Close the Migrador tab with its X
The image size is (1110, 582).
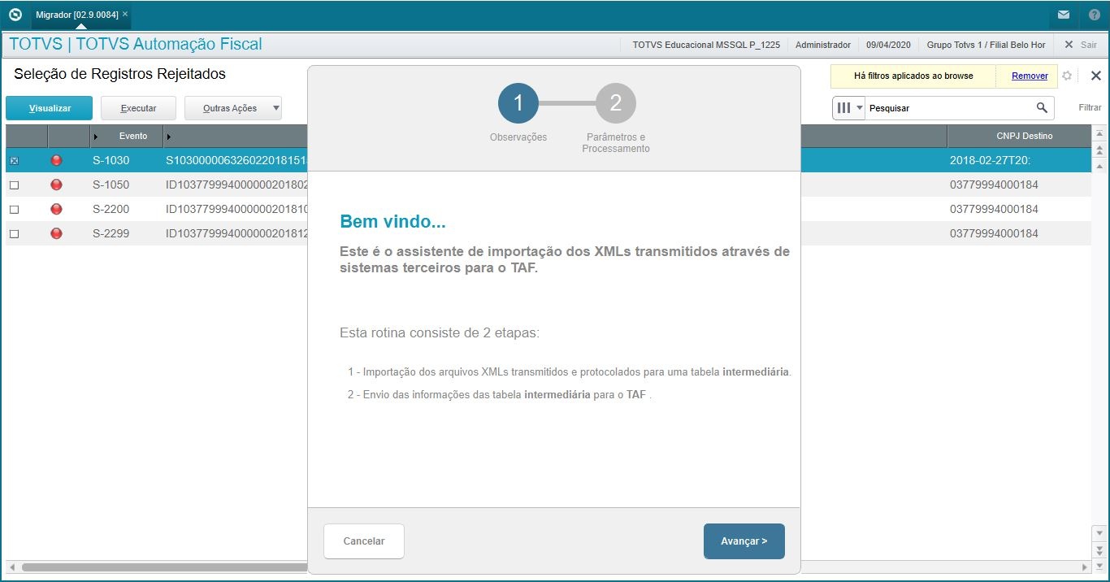pos(125,15)
